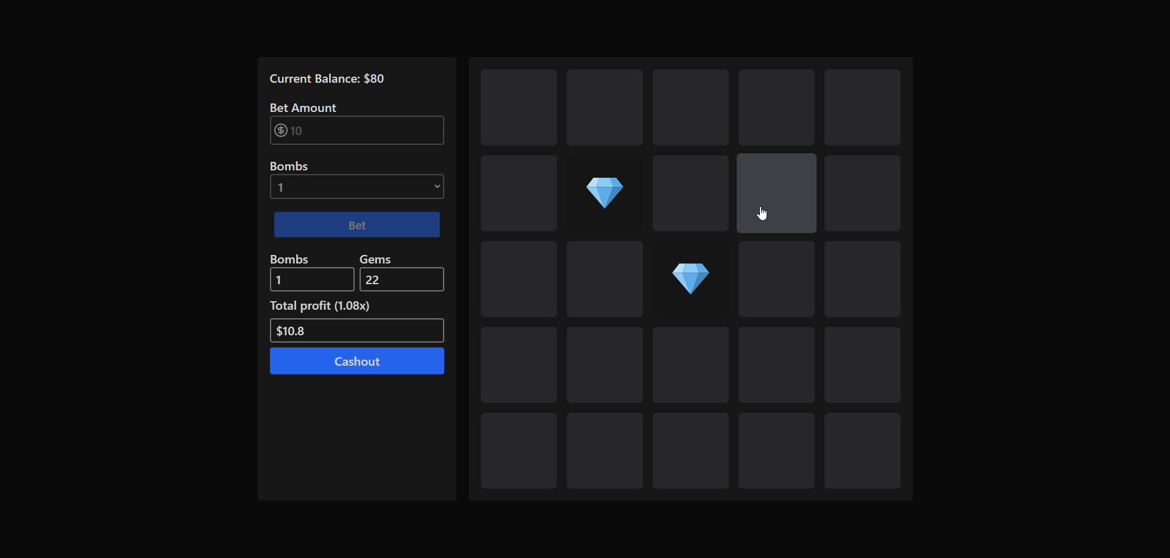Pick the tile directly above the second-row gem
1170x558 pixels.
pos(604,107)
